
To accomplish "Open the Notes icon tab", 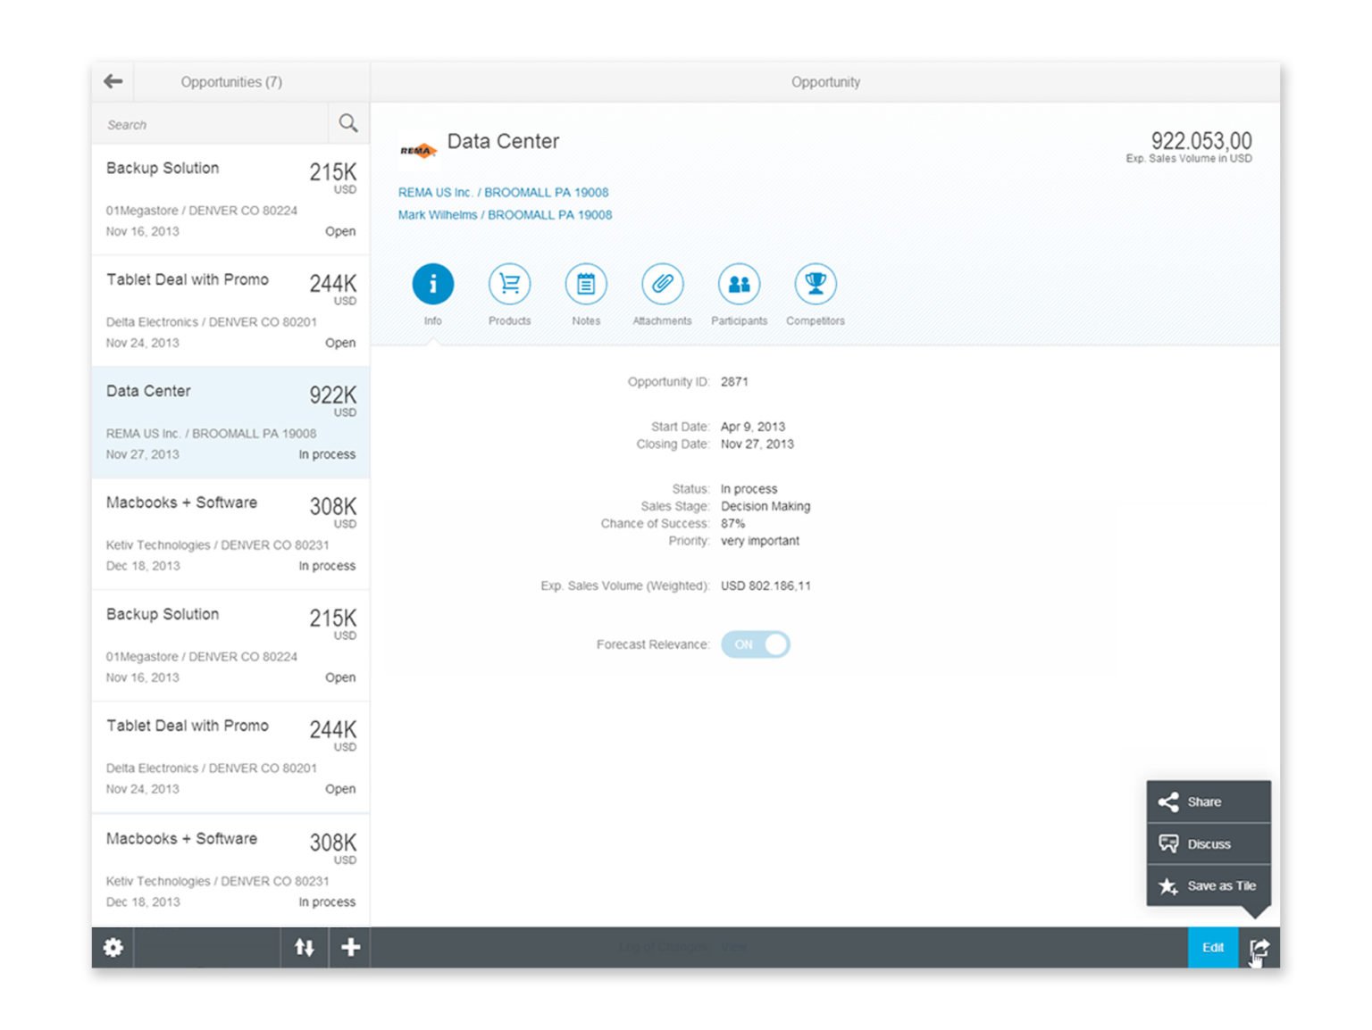I will (586, 284).
